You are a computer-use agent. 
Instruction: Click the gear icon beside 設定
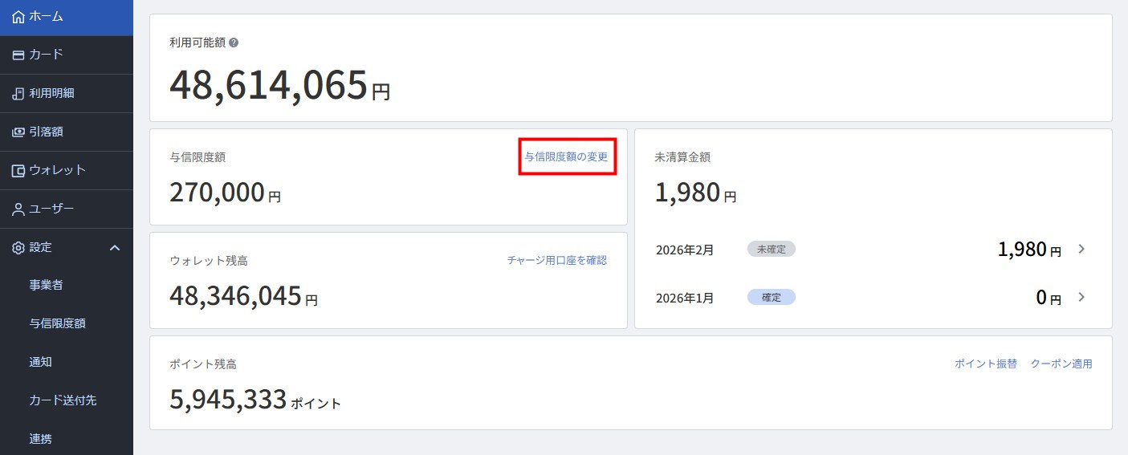pos(18,248)
